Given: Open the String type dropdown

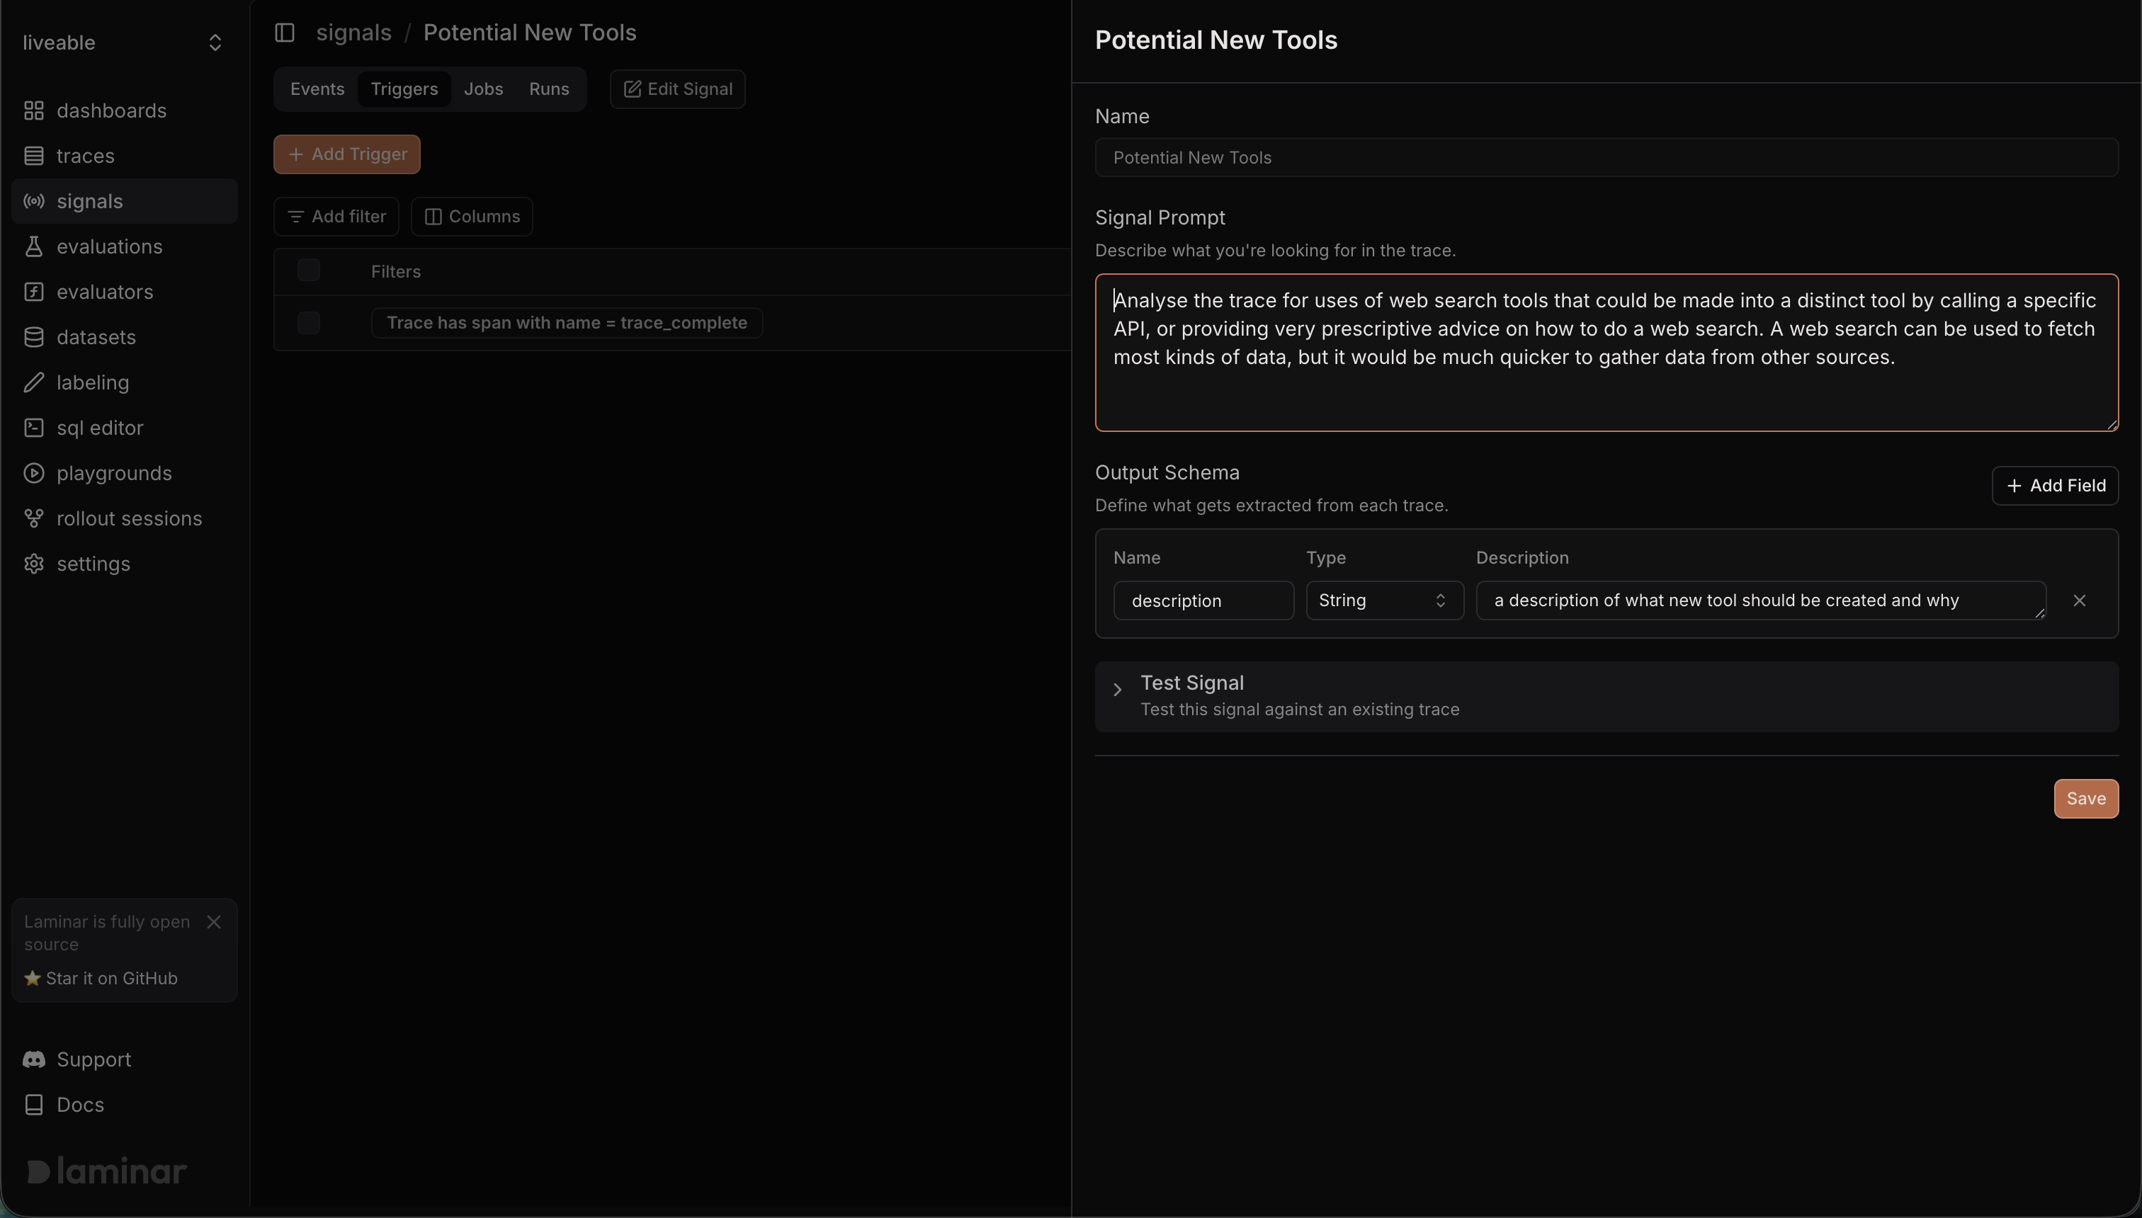Looking at the screenshot, I should coord(1384,601).
